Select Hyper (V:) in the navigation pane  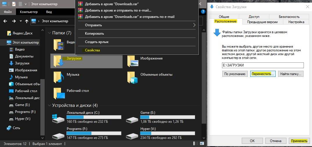point(20,119)
